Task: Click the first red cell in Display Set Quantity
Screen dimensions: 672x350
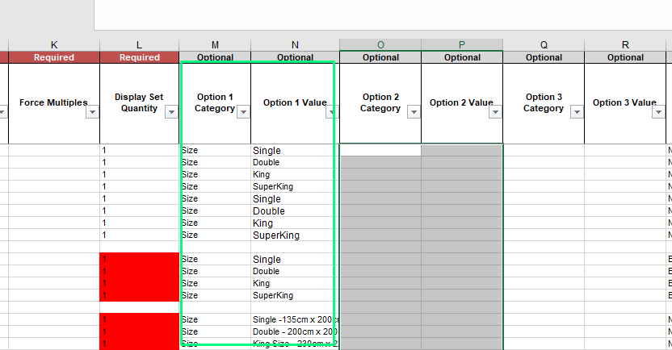Action: 139,259
